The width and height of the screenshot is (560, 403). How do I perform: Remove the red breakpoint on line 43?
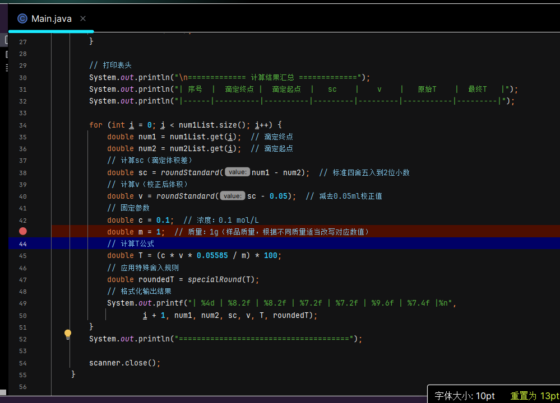pos(23,231)
